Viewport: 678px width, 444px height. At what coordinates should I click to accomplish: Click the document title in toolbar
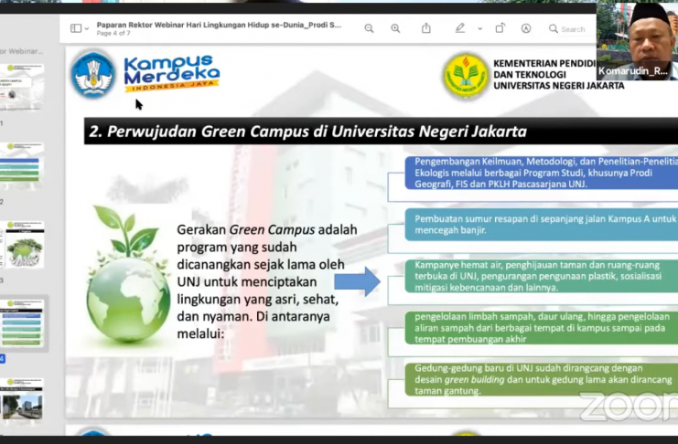[220, 25]
